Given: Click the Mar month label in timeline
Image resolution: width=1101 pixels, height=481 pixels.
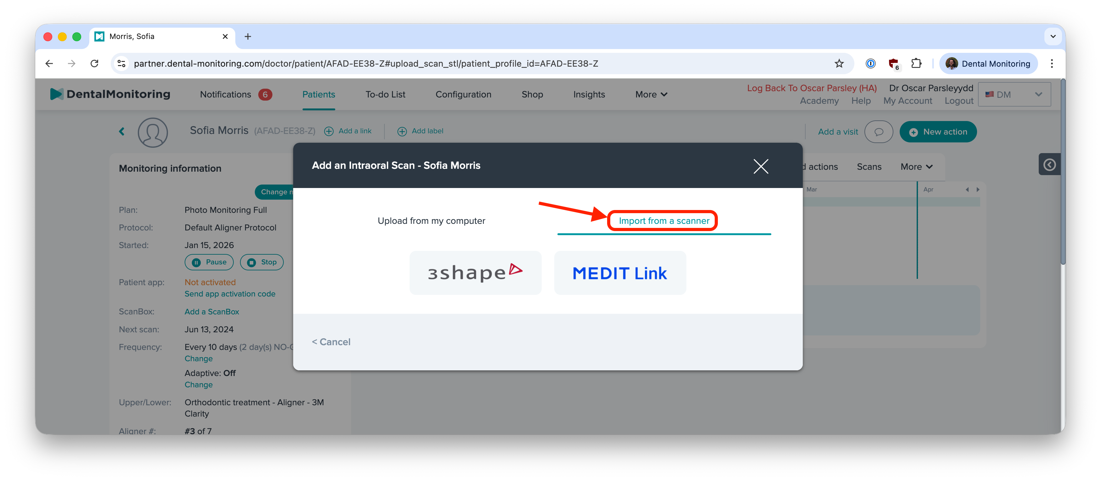Looking at the screenshot, I should point(812,190).
